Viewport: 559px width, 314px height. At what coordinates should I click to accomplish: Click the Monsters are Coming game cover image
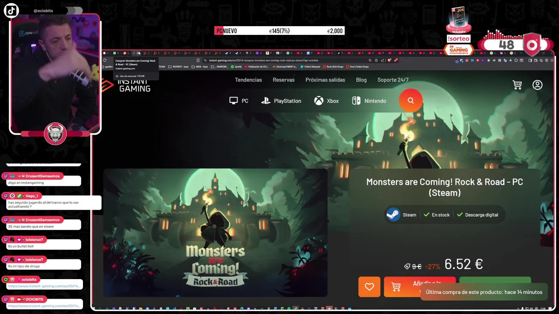[215, 233]
